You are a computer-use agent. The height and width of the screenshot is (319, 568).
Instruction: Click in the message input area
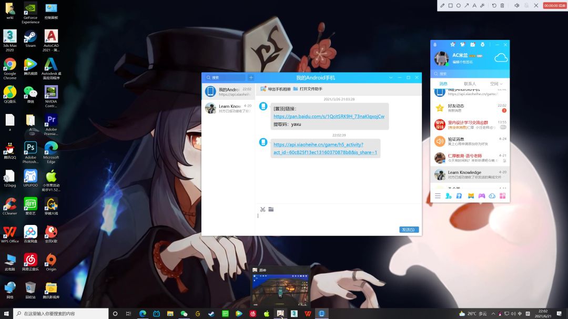tap(339, 219)
